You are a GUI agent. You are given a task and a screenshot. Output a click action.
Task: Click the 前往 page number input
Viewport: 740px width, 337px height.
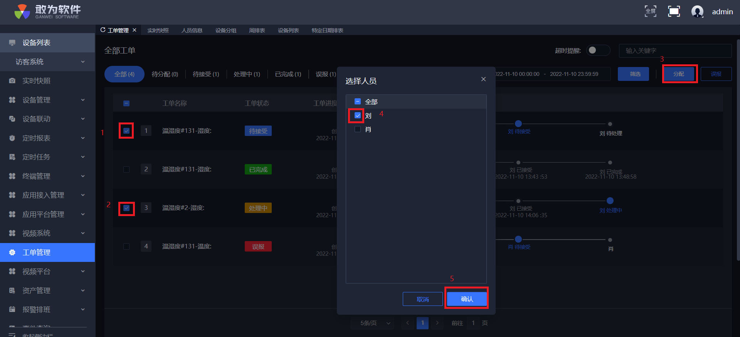point(473,323)
